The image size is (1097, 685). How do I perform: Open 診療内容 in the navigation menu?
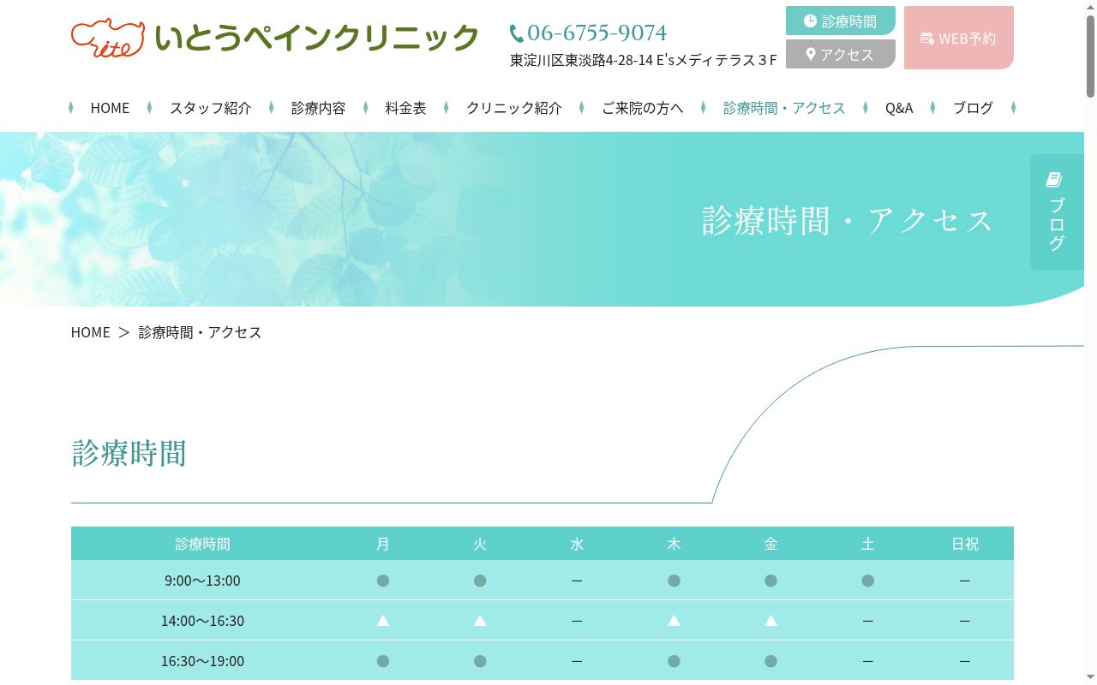coord(318,108)
